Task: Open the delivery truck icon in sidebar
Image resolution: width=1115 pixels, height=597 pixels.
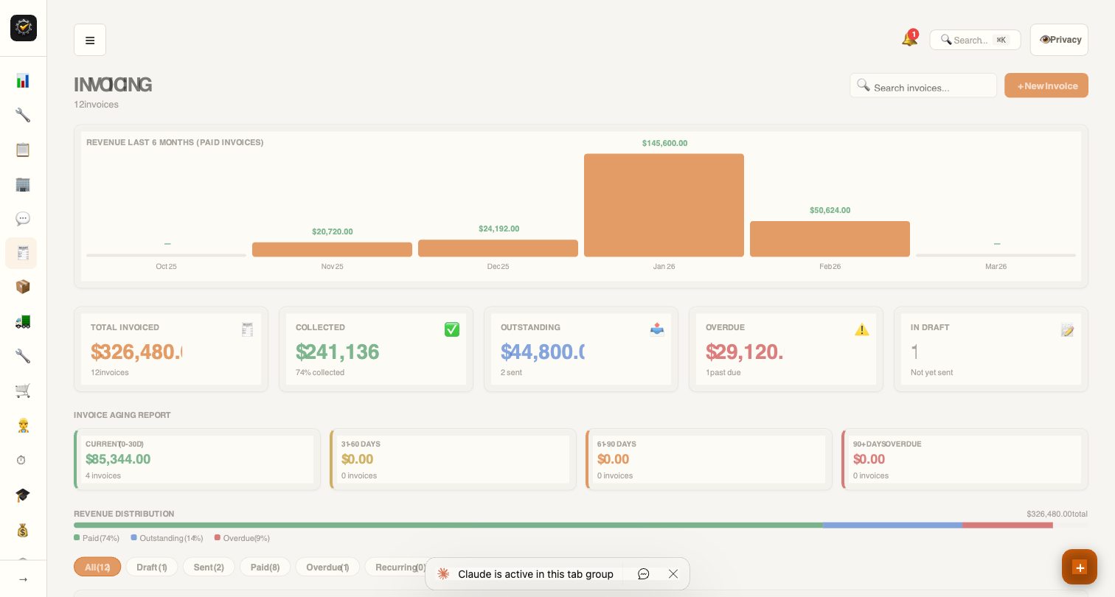Action: click(22, 321)
